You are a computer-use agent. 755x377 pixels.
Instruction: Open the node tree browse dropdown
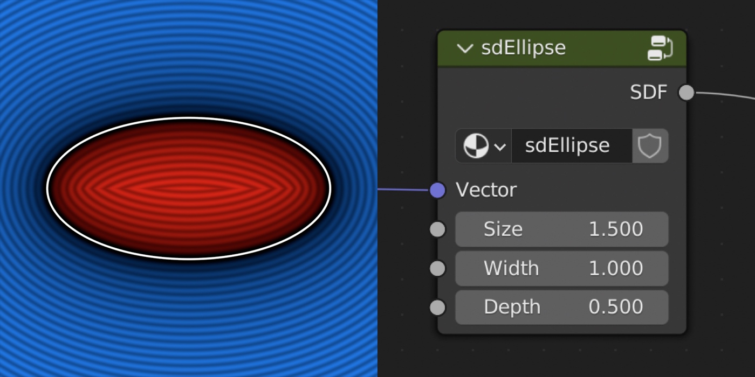(x=484, y=146)
